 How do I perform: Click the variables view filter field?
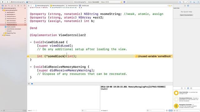click(90, 111)
